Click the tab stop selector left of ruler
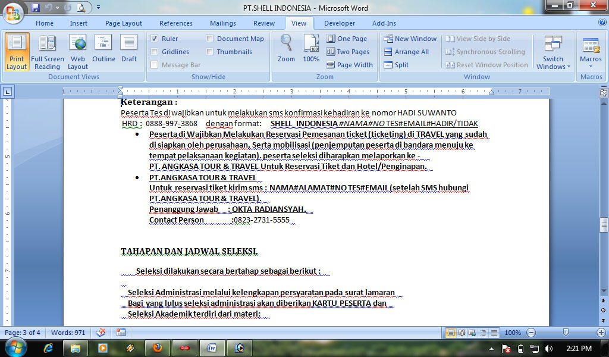609x357 pixels. click(7, 92)
